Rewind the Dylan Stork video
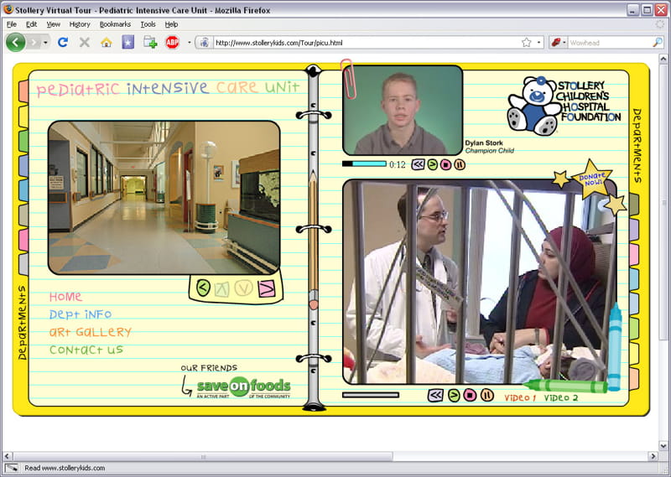 click(418, 164)
